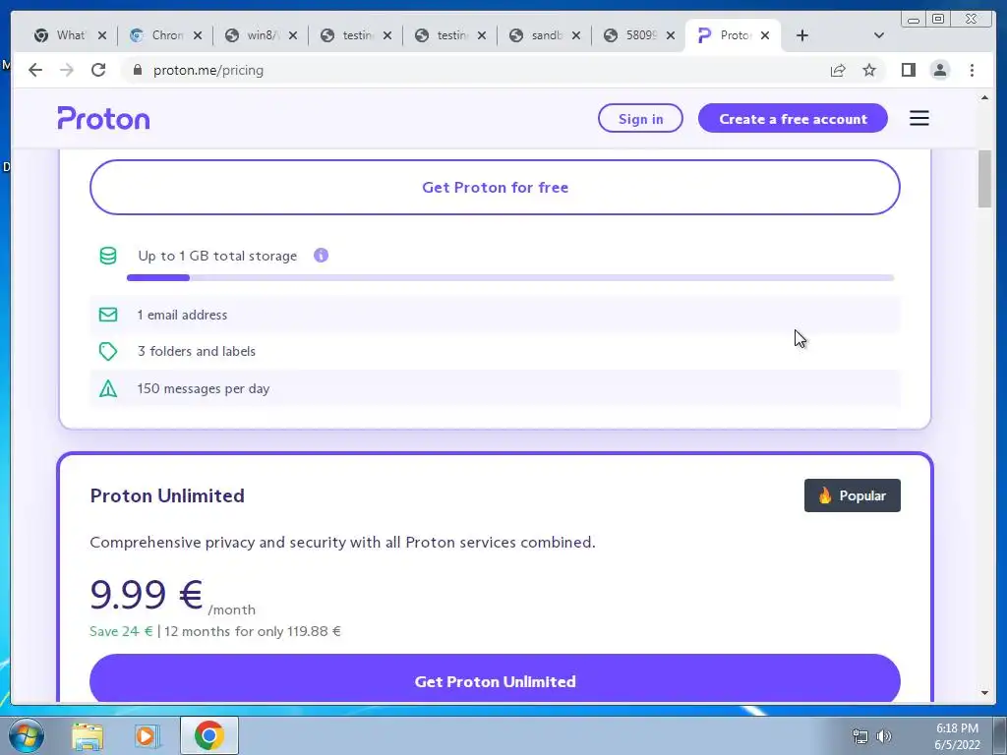Click '150 messages per day' text
This screenshot has width=1007, height=755.
[x=203, y=388]
